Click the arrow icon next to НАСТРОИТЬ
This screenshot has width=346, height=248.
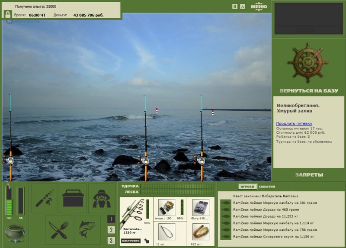tap(147, 241)
